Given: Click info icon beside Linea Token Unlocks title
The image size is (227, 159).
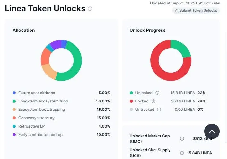Looking at the screenshot, I should tap(90, 9).
